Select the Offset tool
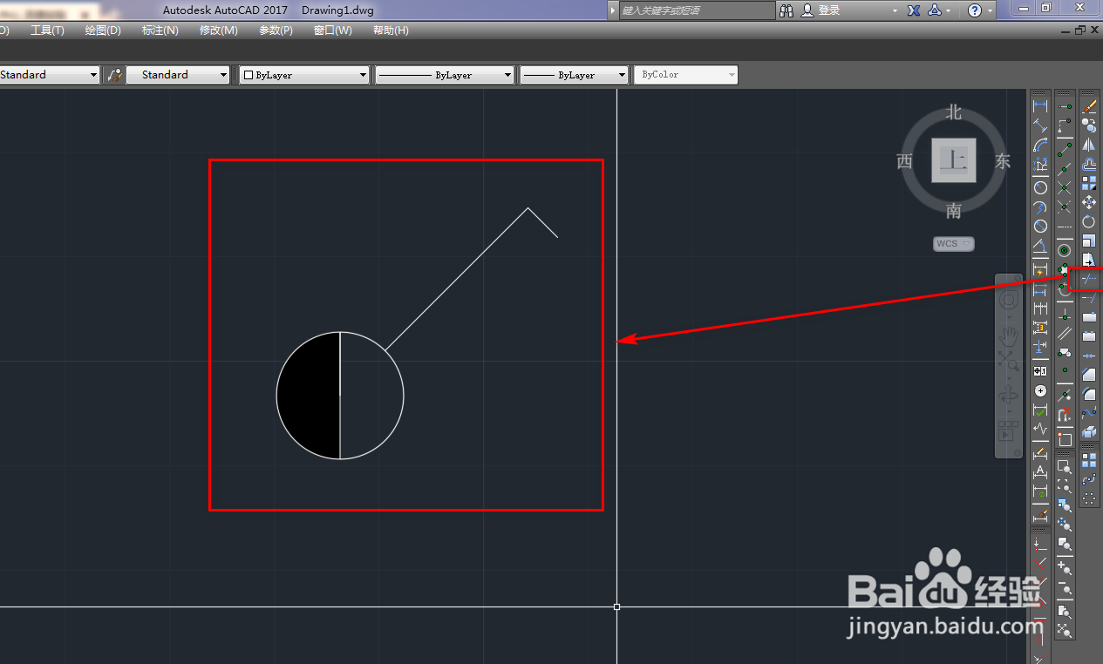 pyautogui.click(x=1089, y=164)
